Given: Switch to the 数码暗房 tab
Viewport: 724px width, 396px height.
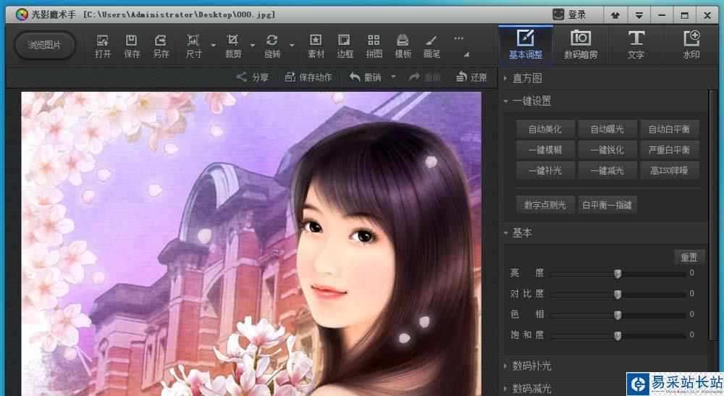Looking at the screenshot, I should click(x=581, y=45).
